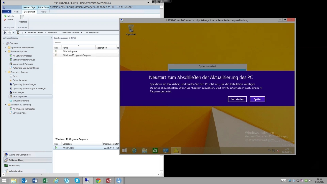This screenshot has height=184, width=327.
Task: Select the Boot Images tree item
Action: [x=18, y=92]
